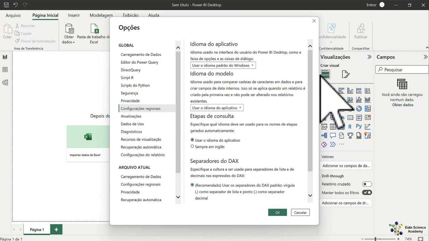Select Carregamento de Dados under GLOBAL
Image resolution: width=429 pixels, height=241 pixels.
[141, 54]
